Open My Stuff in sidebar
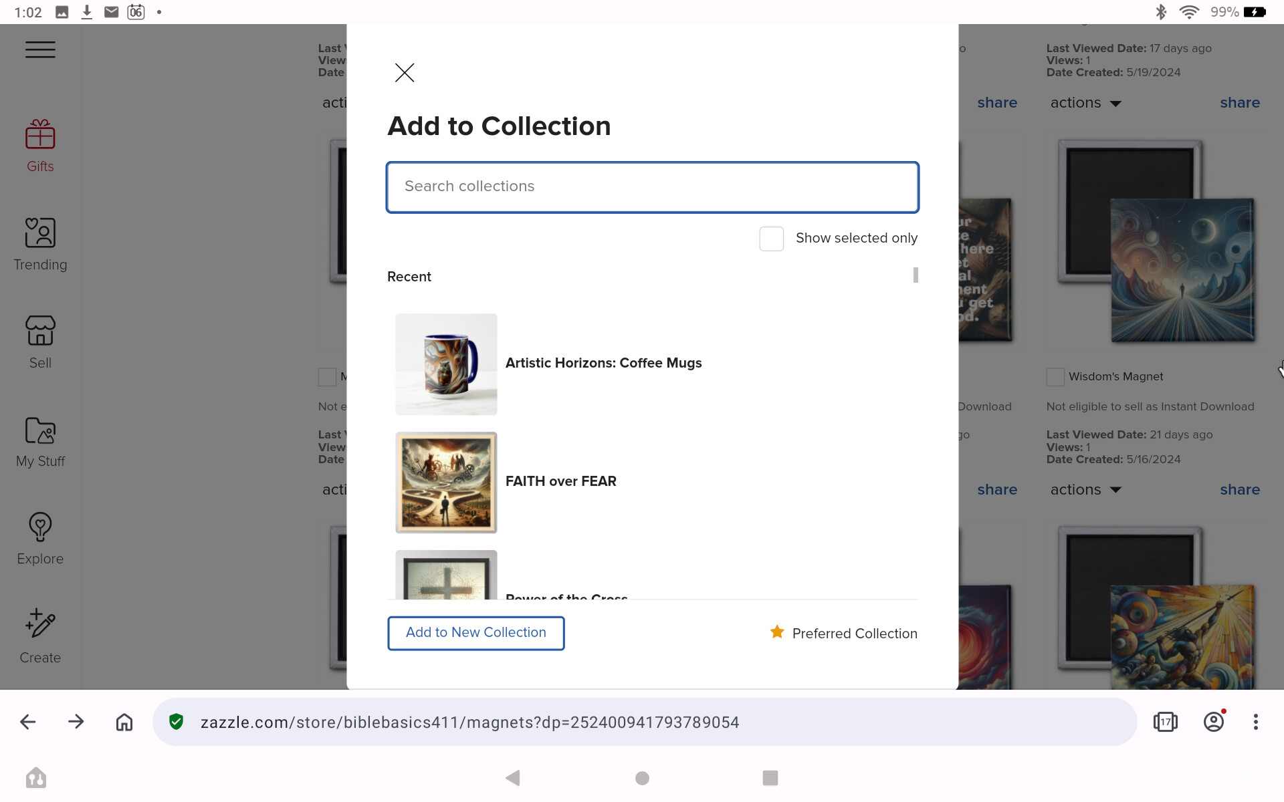Image resolution: width=1284 pixels, height=802 pixels. 40,442
